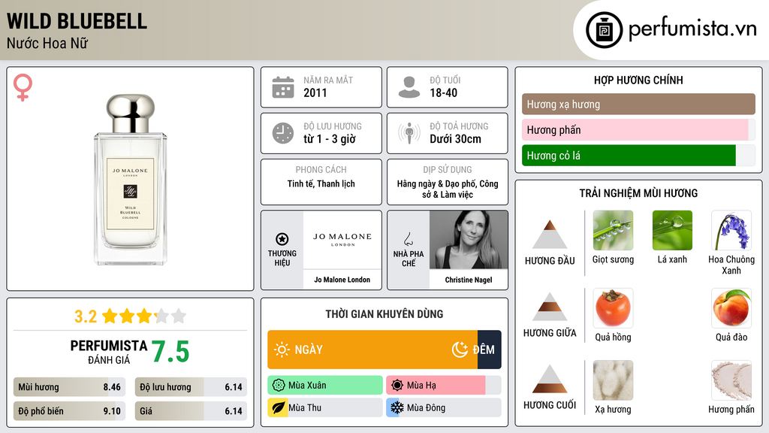
Task: Select the Giọt sương dew drop image
Action: [613, 230]
